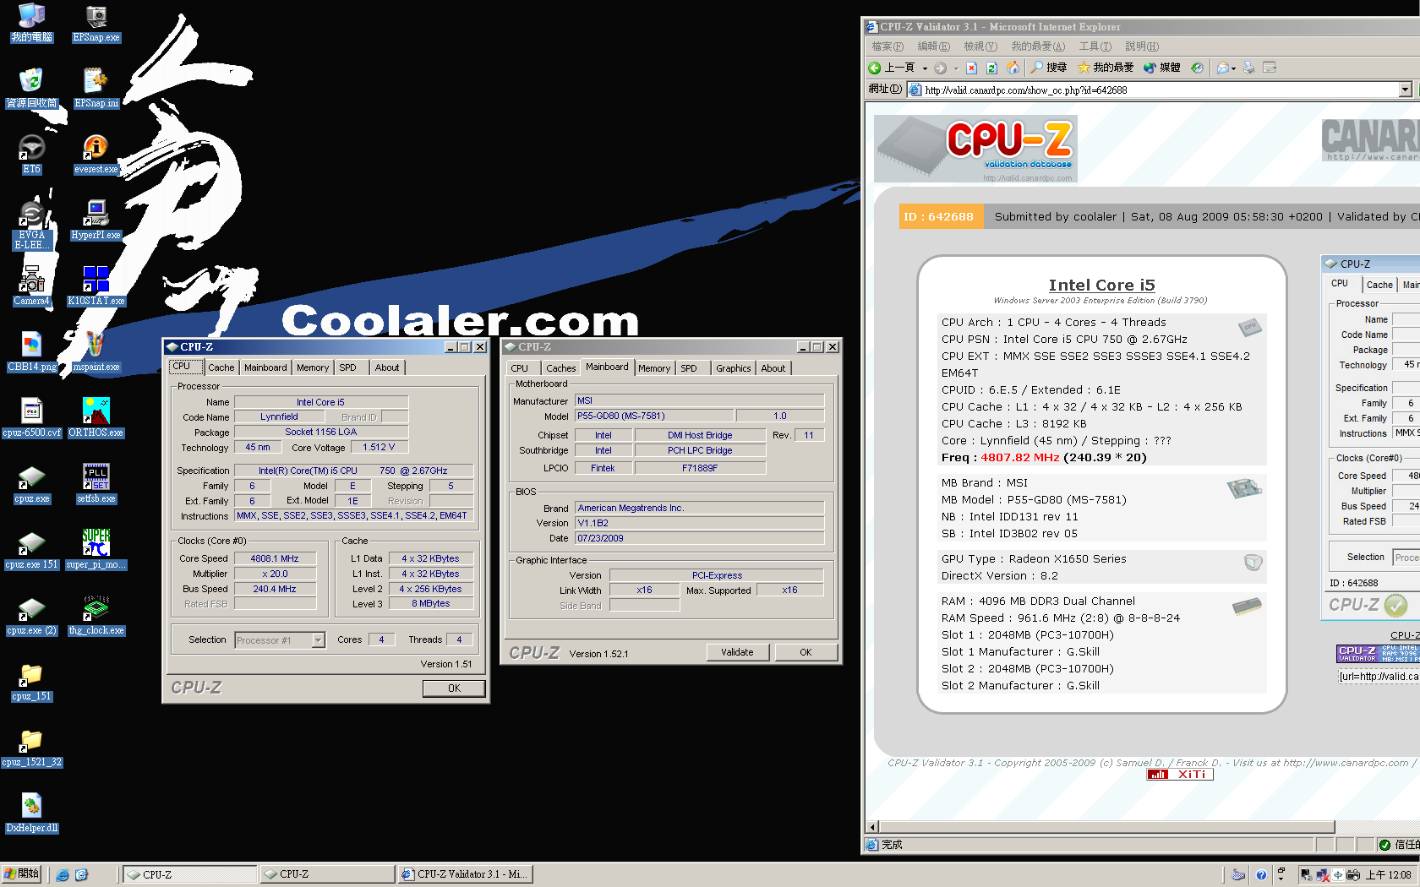1420x887 pixels.
Task: Expand the IE address bar dropdown
Action: [1405, 90]
